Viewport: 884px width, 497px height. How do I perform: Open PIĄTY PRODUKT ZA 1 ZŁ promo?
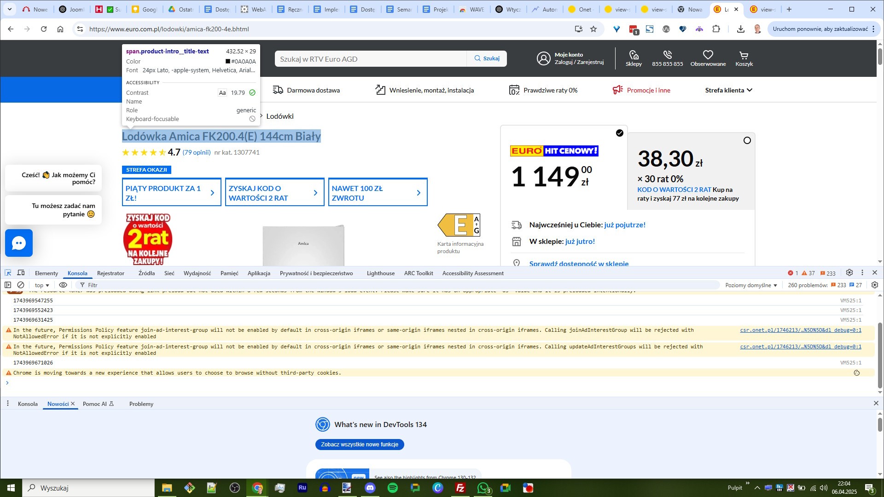[x=172, y=192]
